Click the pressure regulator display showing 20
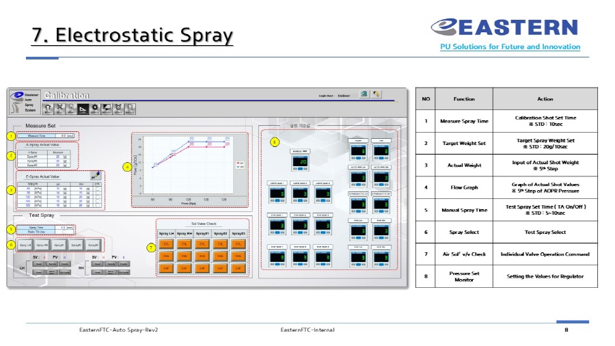615x346 pixels. (x=300, y=163)
